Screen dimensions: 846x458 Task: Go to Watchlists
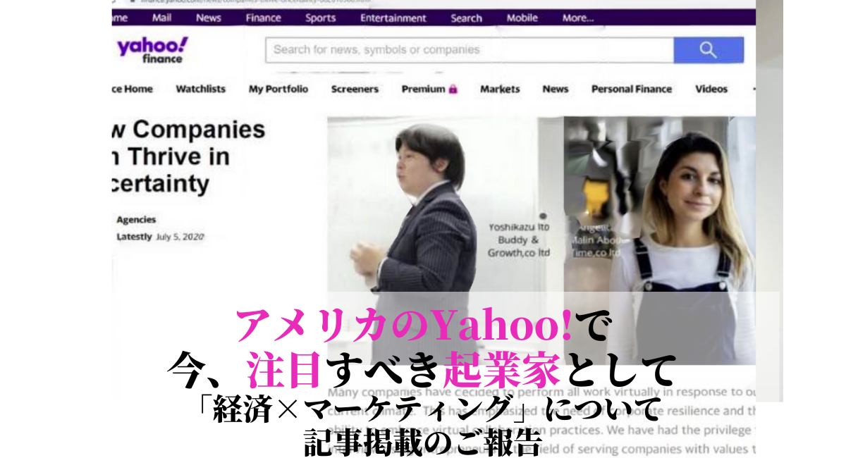[x=201, y=89]
